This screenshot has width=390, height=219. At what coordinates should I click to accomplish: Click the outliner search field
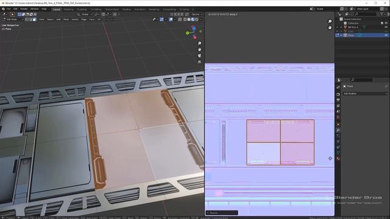pos(365,15)
